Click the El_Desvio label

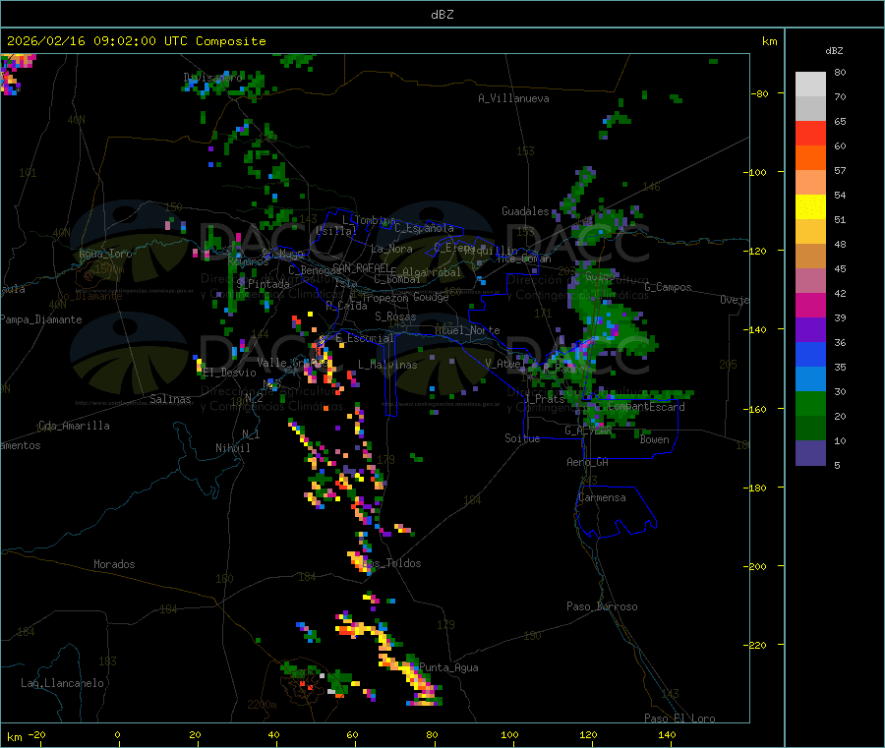point(230,373)
